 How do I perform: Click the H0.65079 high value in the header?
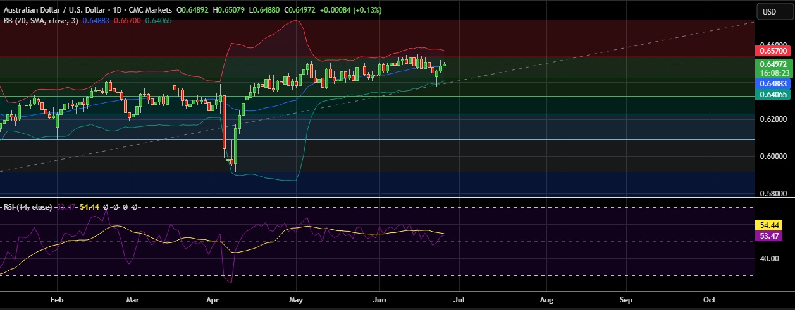230,11
